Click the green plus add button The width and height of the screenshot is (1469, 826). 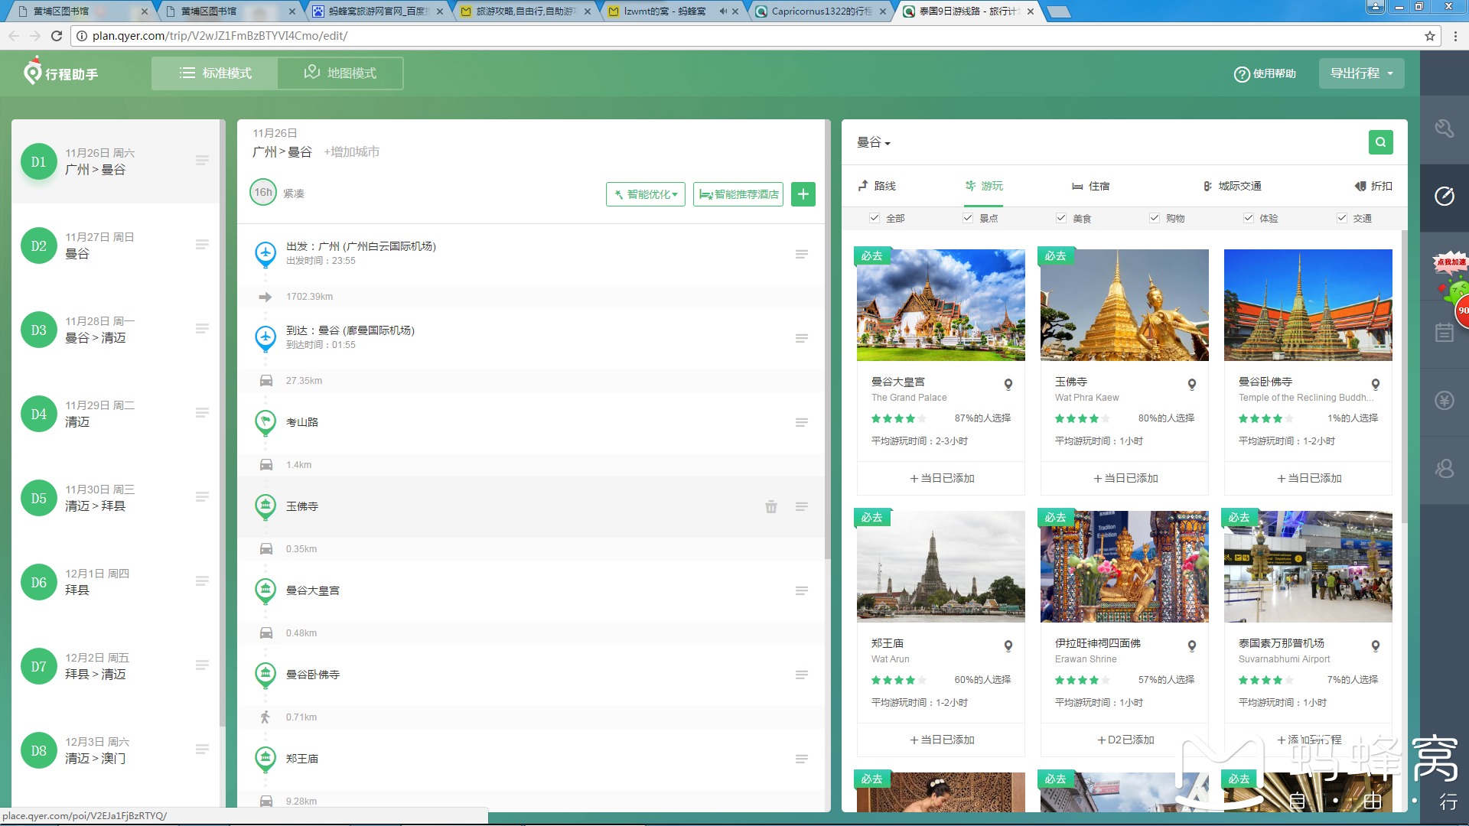(x=803, y=194)
